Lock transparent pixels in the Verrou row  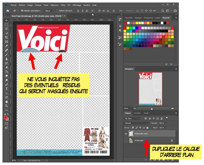pos(133,128)
